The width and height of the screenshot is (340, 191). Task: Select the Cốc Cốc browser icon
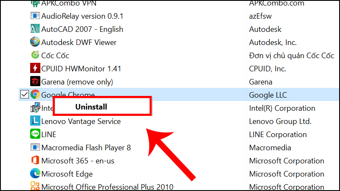(35, 55)
